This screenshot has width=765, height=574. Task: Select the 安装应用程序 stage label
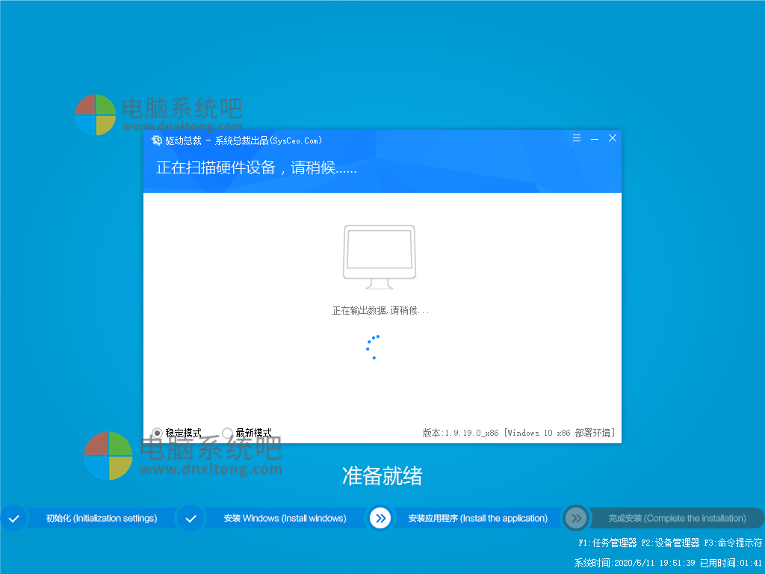[x=479, y=518]
